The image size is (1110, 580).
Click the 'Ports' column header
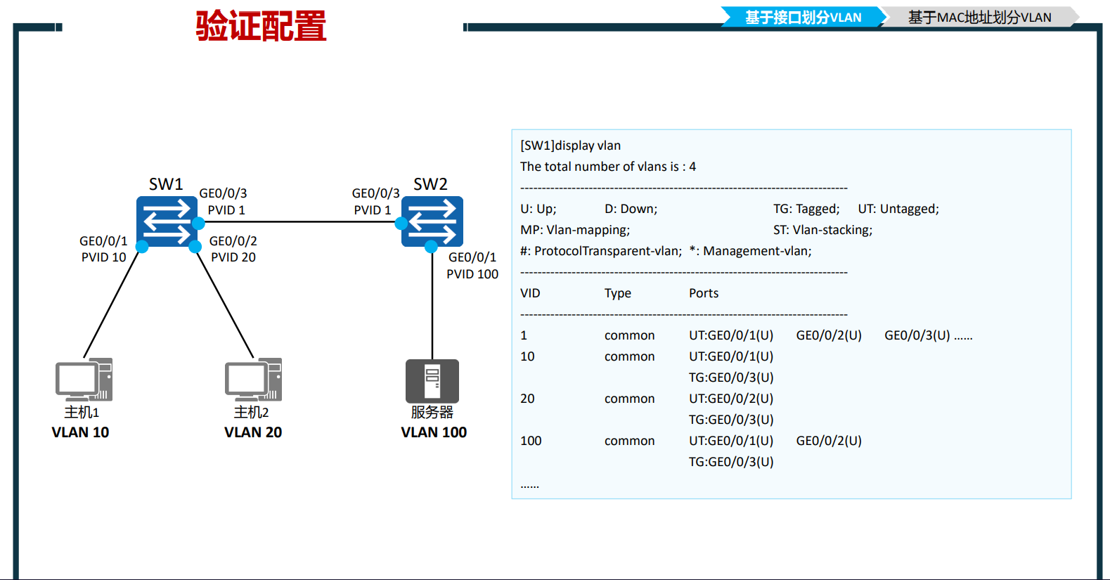704,293
